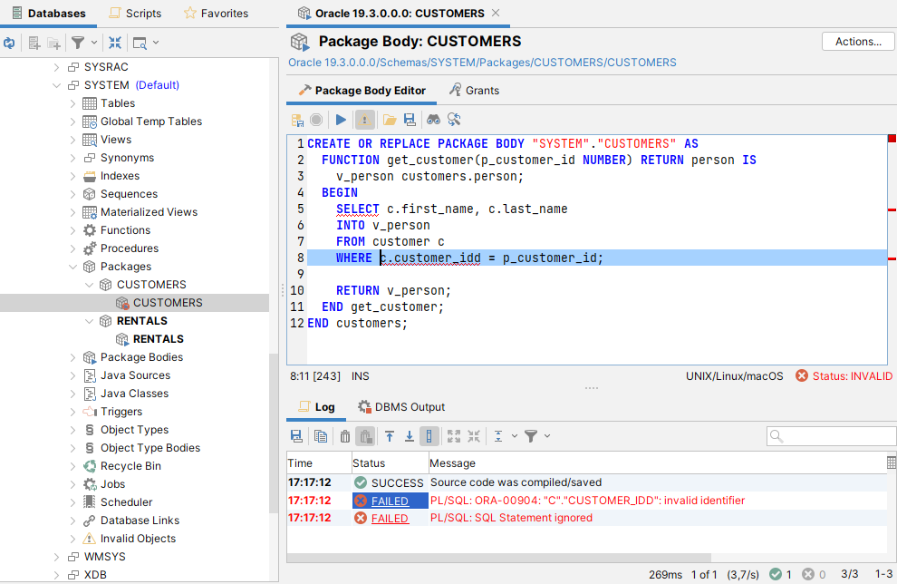
Task: Run the compile action for the package body
Action: tap(339, 119)
